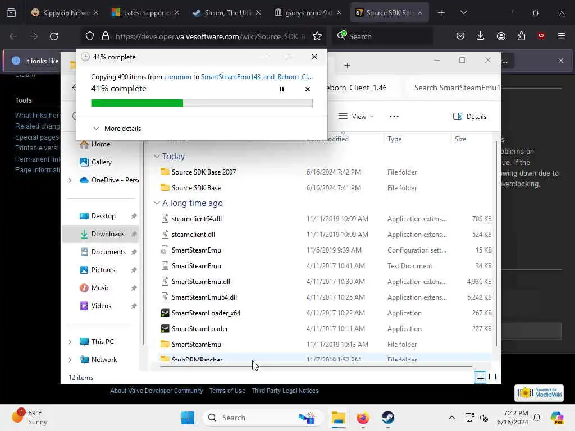Cancel the copy with the X button

(x=307, y=89)
